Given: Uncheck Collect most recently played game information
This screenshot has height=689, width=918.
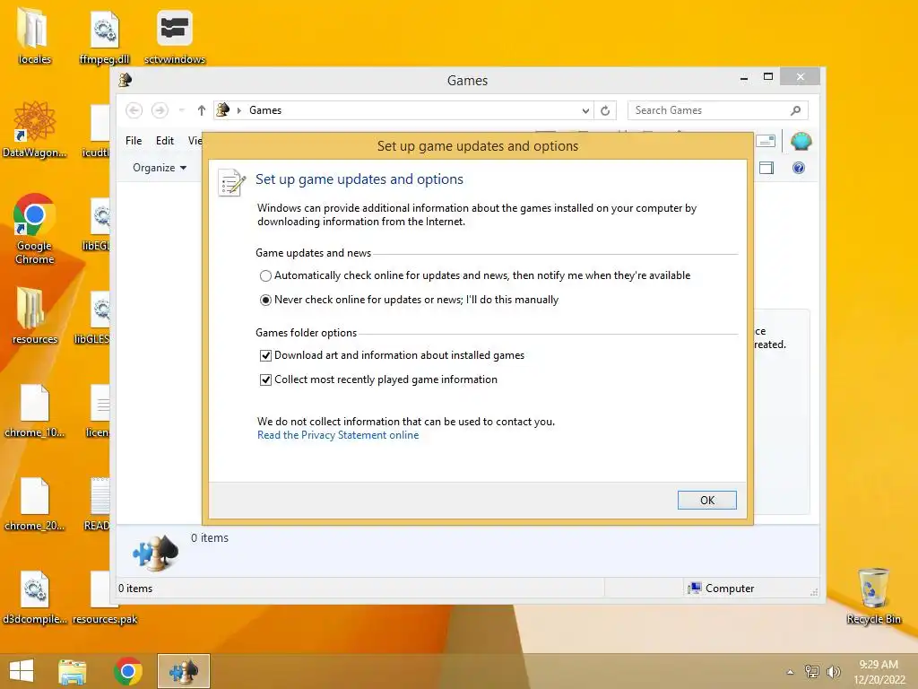Looking at the screenshot, I should [x=265, y=379].
